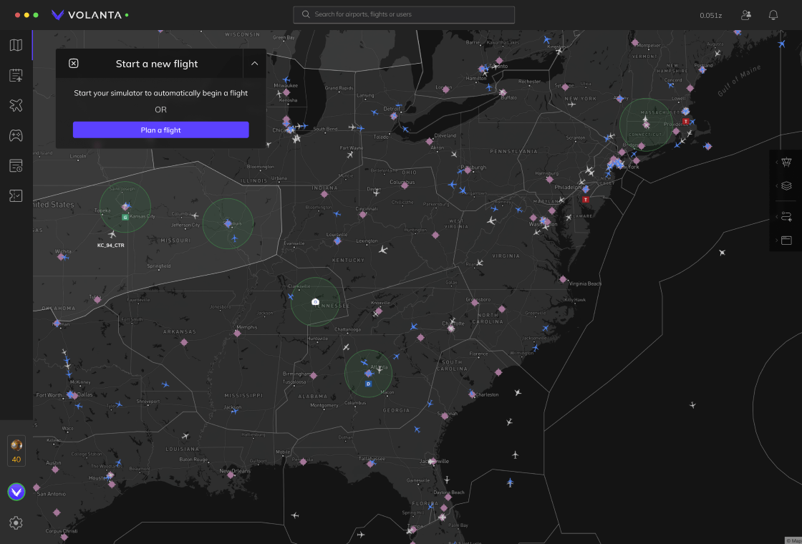Expand the ATC control tower panel
This screenshot has height=544, width=802.
click(x=786, y=162)
